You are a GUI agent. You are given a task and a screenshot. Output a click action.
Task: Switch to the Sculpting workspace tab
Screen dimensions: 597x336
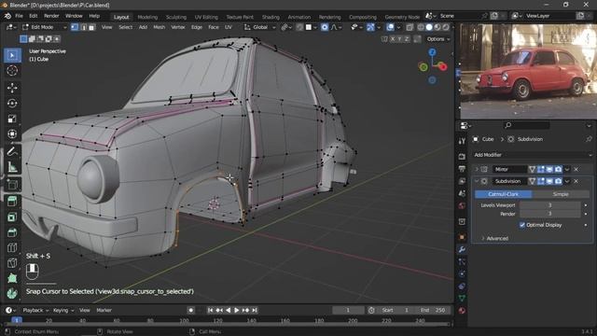[176, 17]
